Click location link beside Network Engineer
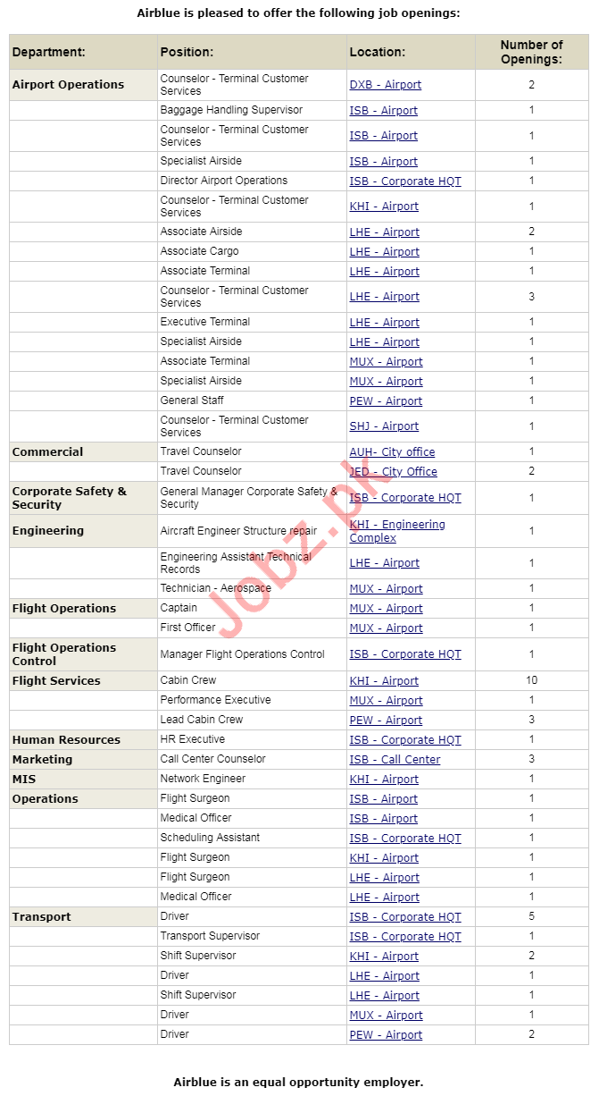 [x=384, y=780]
